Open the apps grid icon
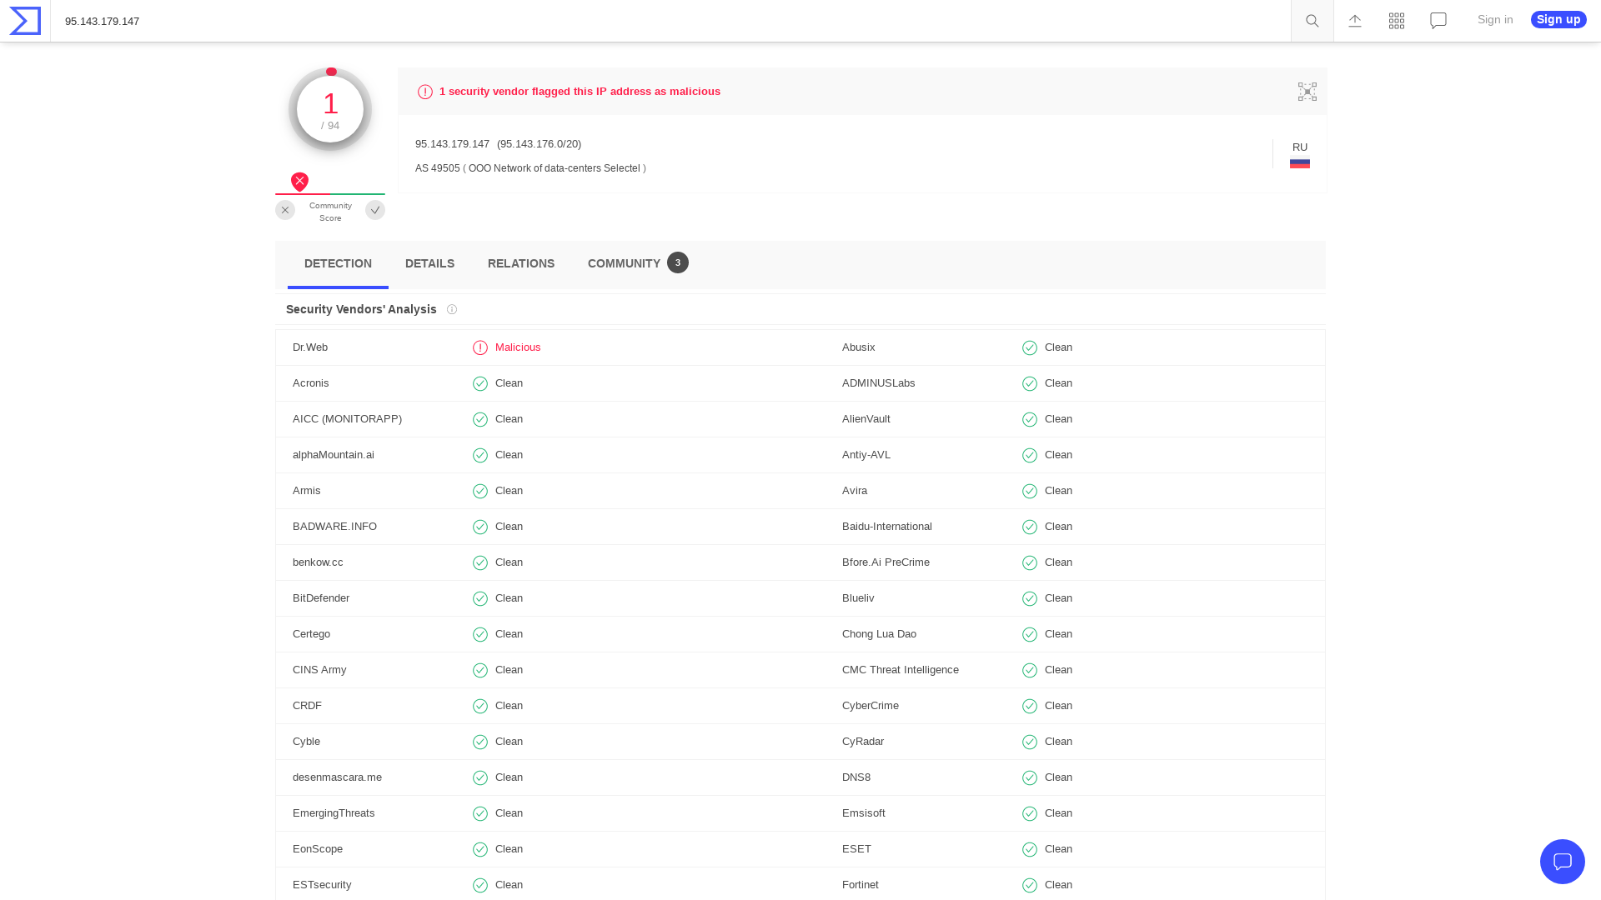This screenshot has height=900, width=1601. point(1397,21)
